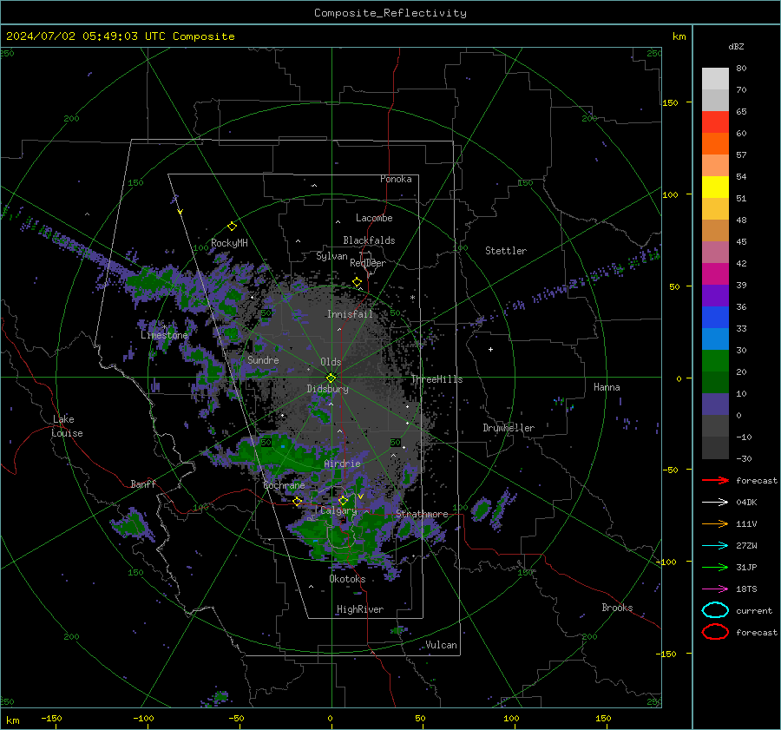Screen dimensions: 781x730
Task: Click the Limestone label
Action: click(164, 335)
